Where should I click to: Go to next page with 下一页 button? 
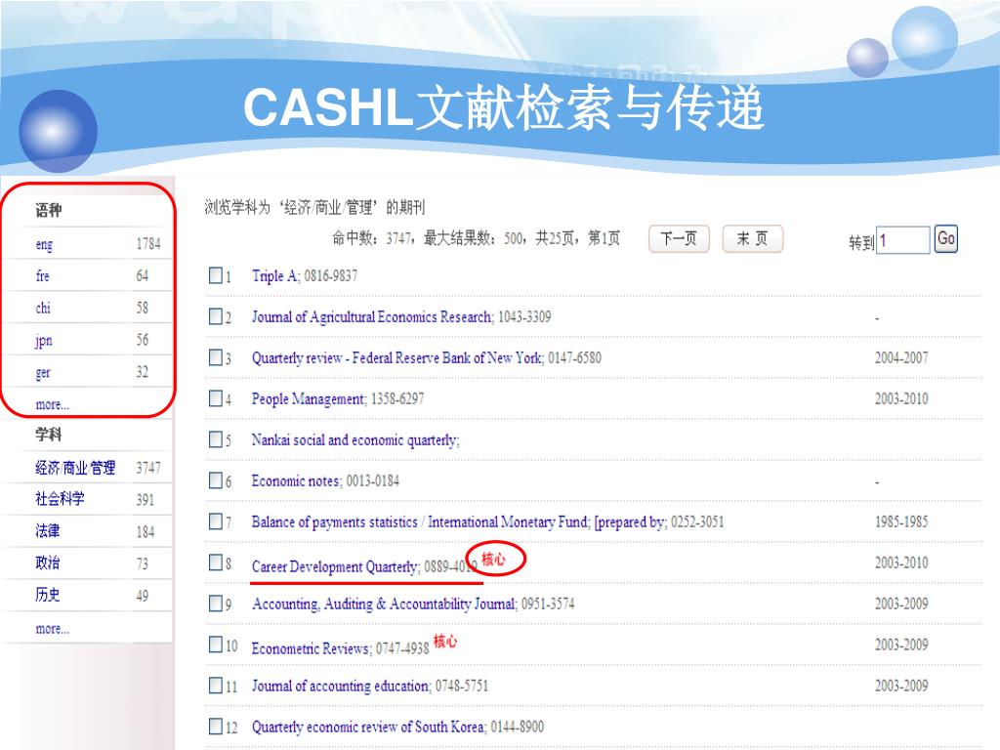pos(679,239)
